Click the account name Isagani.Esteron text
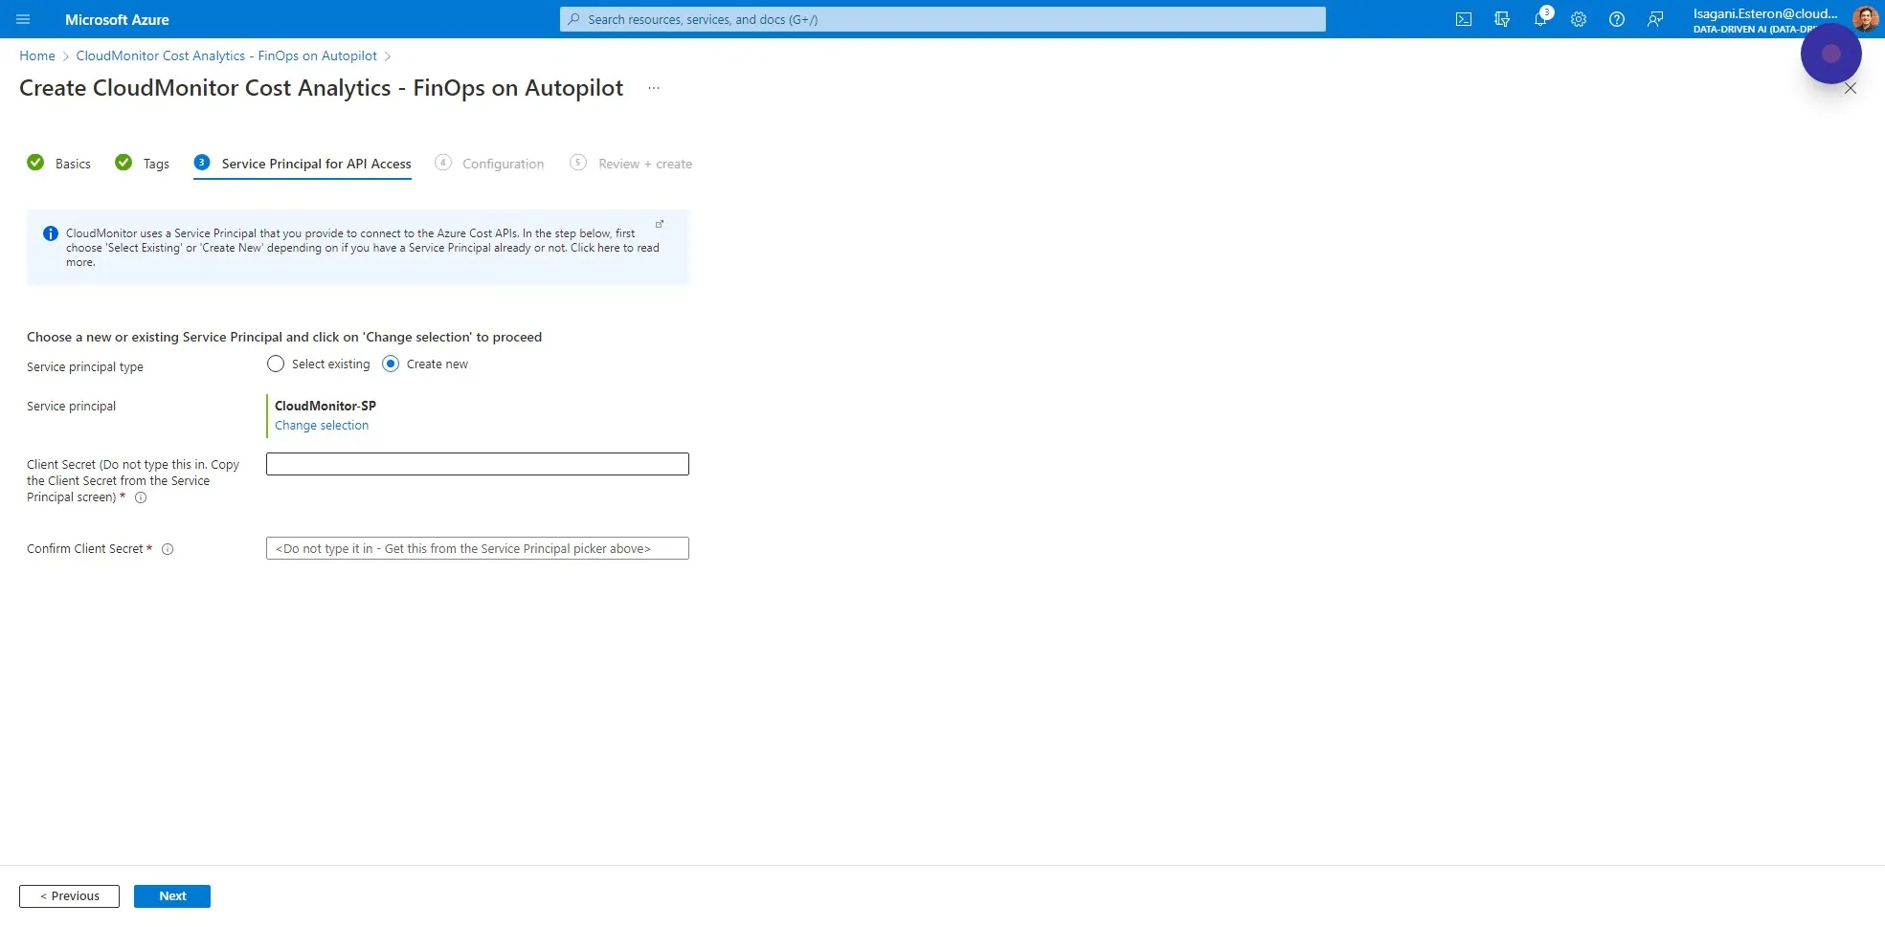 tap(1765, 13)
